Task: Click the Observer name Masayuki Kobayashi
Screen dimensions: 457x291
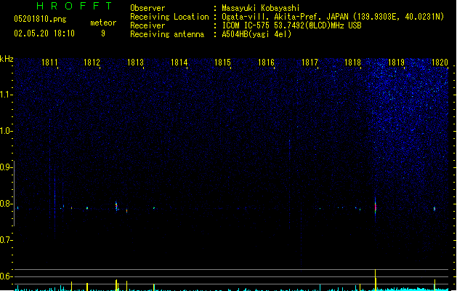Action: tap(261, 8)
